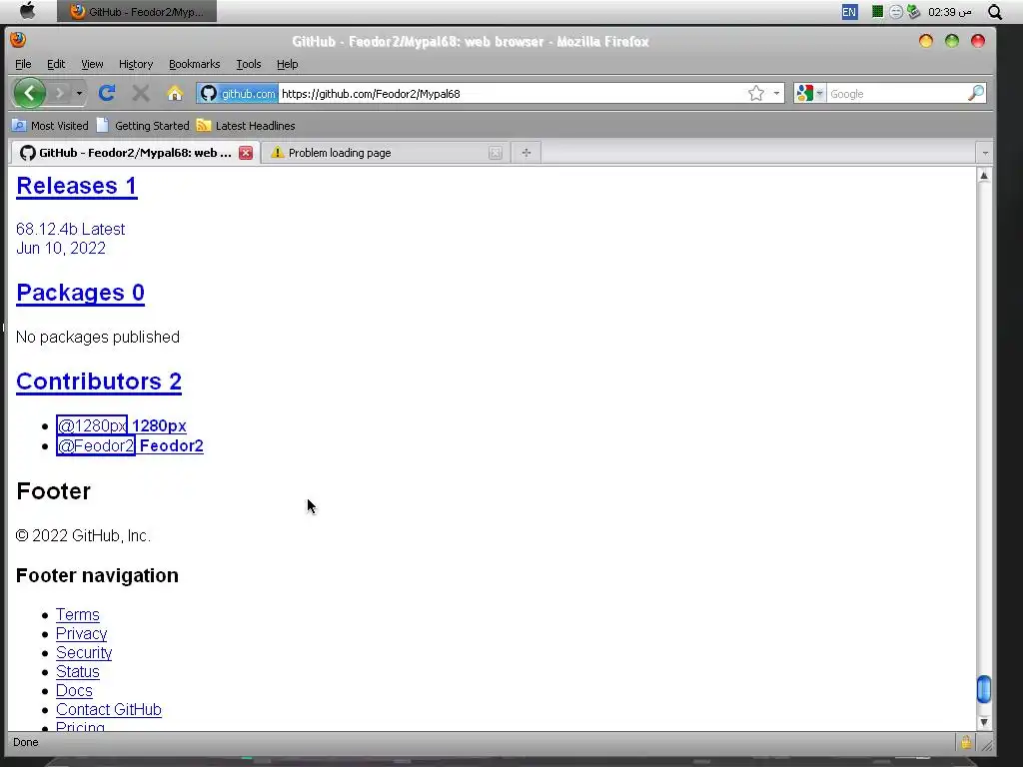Click the scrollbar down arrow
The height and width of the screenshot is (767, 1023).
coord(984,722)
